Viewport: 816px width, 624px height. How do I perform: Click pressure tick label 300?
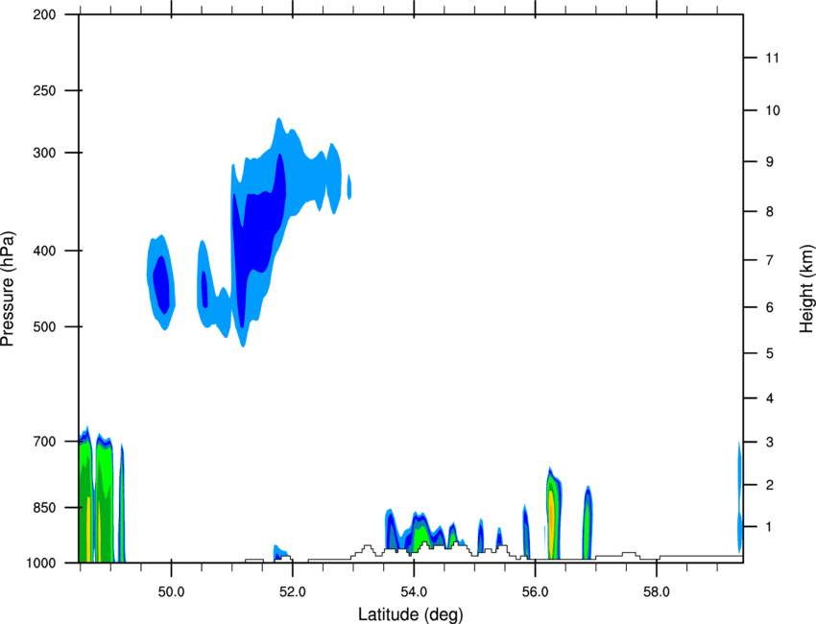45,153
